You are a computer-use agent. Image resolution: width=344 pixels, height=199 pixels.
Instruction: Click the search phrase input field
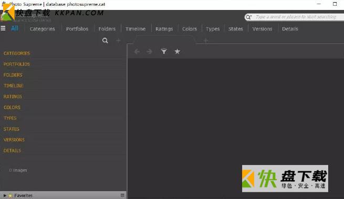(x=296, y=17)
